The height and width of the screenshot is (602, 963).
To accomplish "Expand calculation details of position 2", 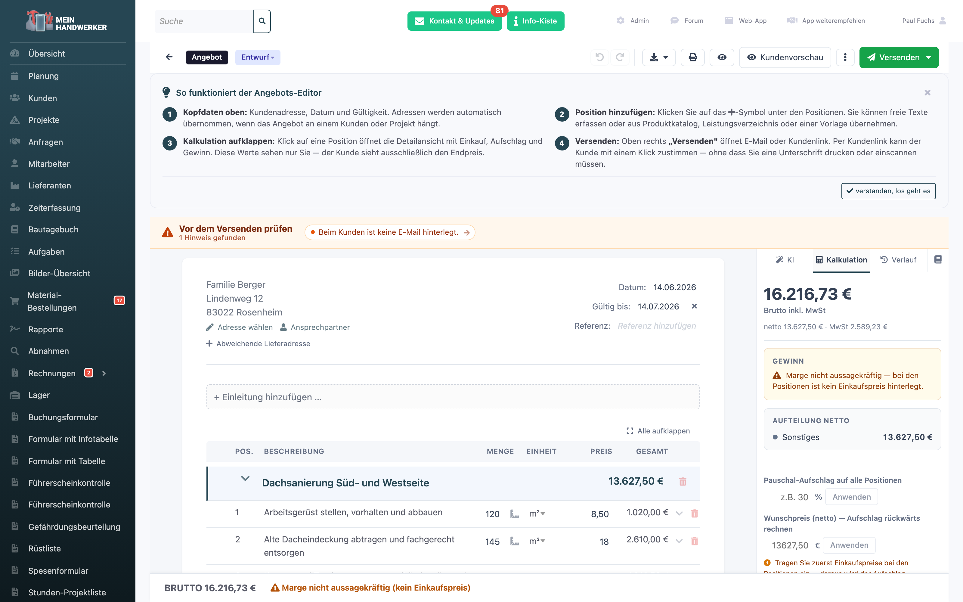I will 679,541.
